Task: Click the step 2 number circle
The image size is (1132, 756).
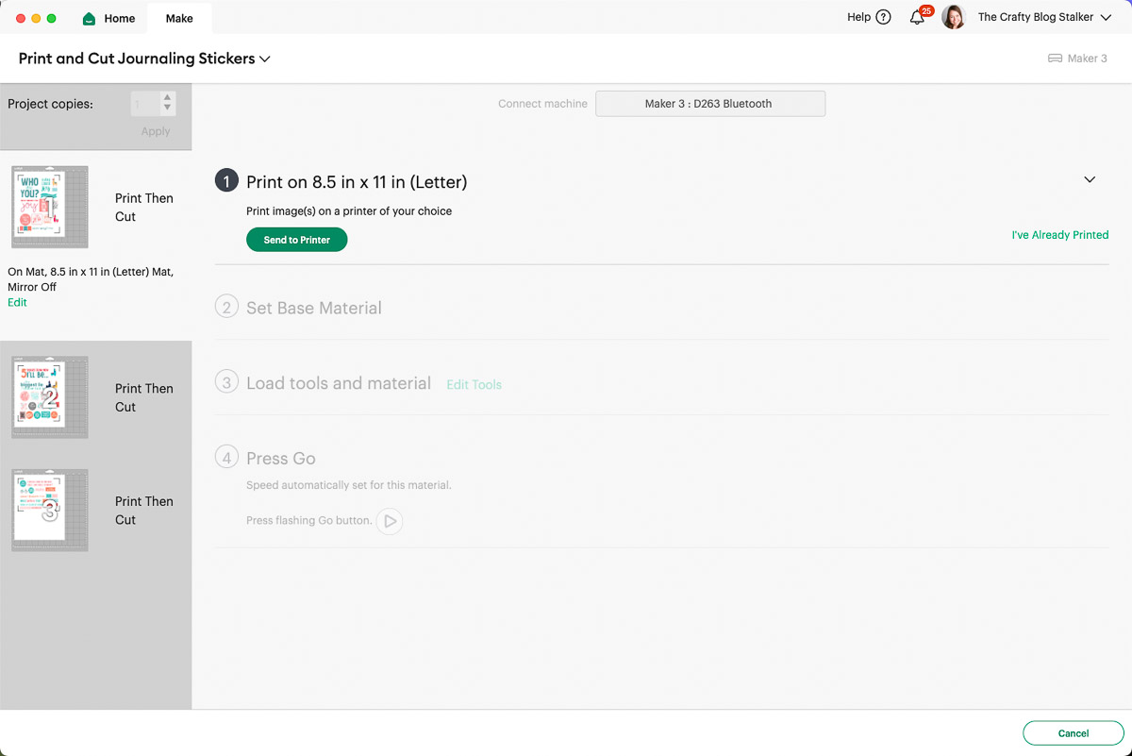Action: coord(226,308)
